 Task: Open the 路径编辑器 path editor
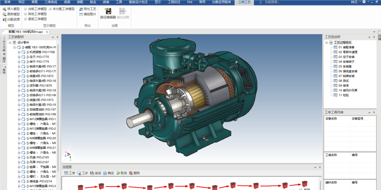(x=108, y=12)
